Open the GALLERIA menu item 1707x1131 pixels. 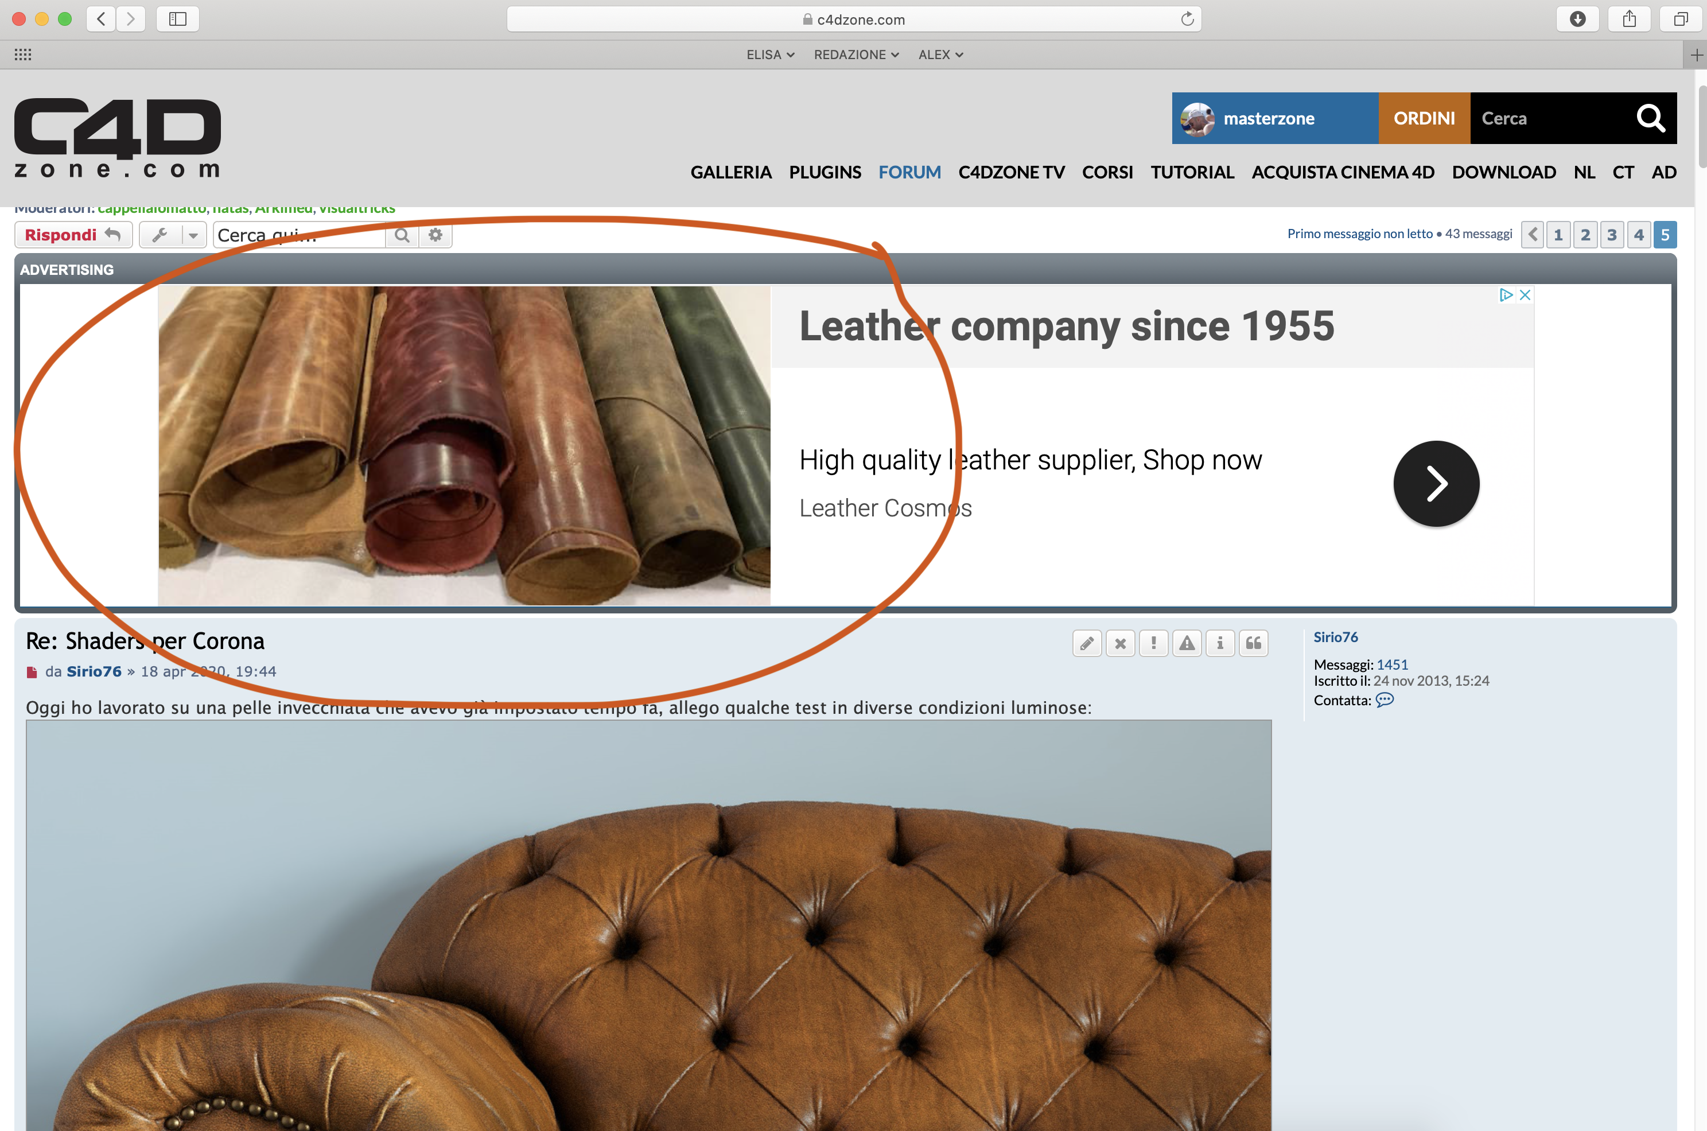tap(730, 172)
